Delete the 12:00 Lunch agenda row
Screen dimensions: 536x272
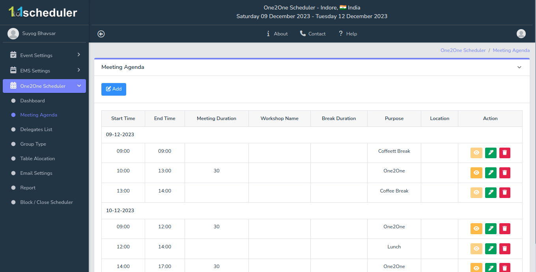click(505, 249)
